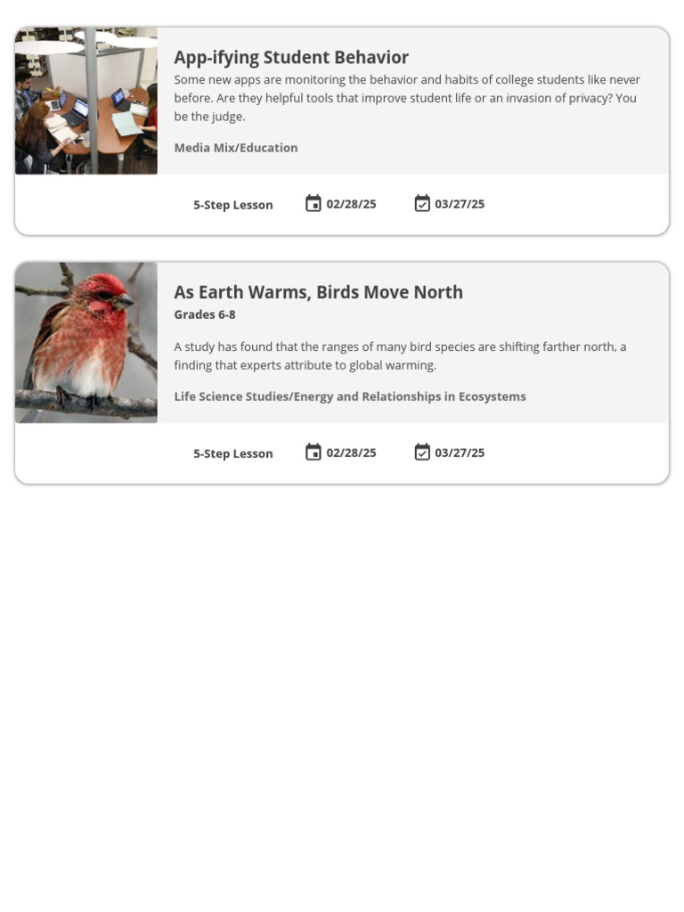Click the 02/28/25 start date on the App-ifying card

click(x=351, y=204)
